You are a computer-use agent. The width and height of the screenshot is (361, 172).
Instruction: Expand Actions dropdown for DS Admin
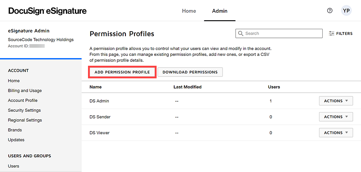[336, 101]
